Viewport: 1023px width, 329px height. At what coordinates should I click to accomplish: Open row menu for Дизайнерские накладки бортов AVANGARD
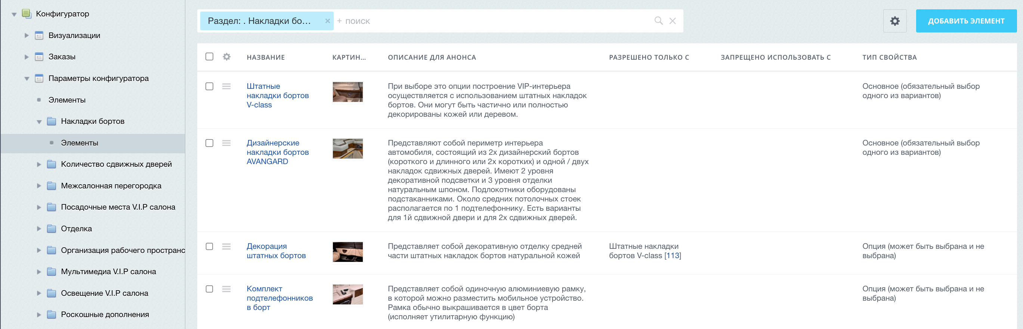[x=226, y=143]
